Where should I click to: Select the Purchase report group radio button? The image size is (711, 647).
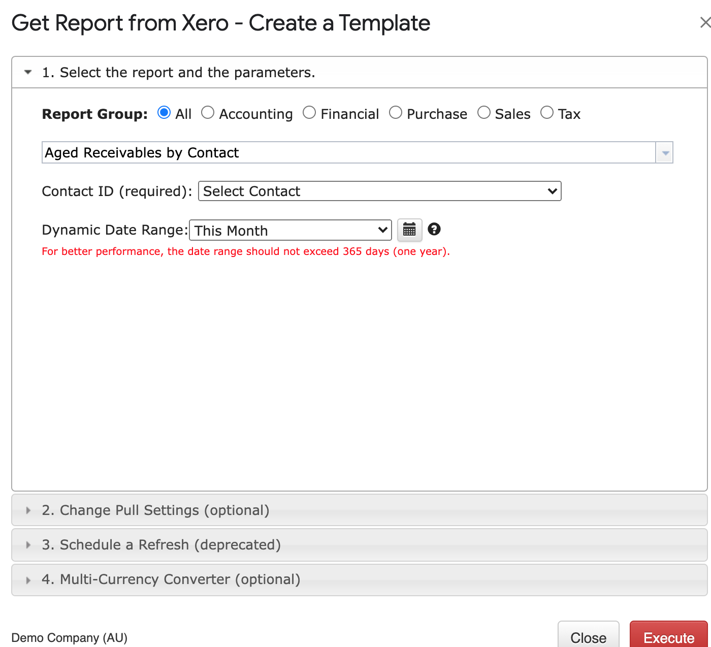click(x=396, y=112)
